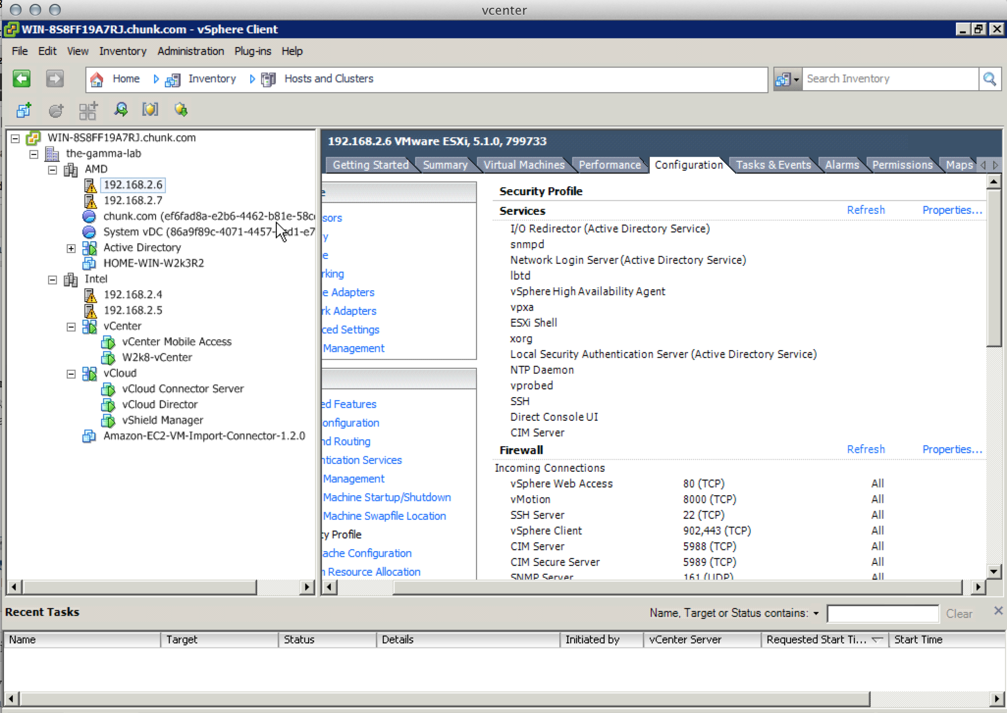Screen dimensions: 1007x713
Task: Click the Firewall Refresh link
Action: (866, 449)
